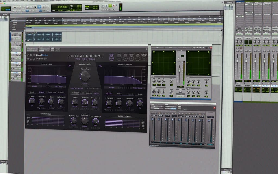278x174 pixels.
Task: Select the SPACE tab under Reflections
Action: 42,92
